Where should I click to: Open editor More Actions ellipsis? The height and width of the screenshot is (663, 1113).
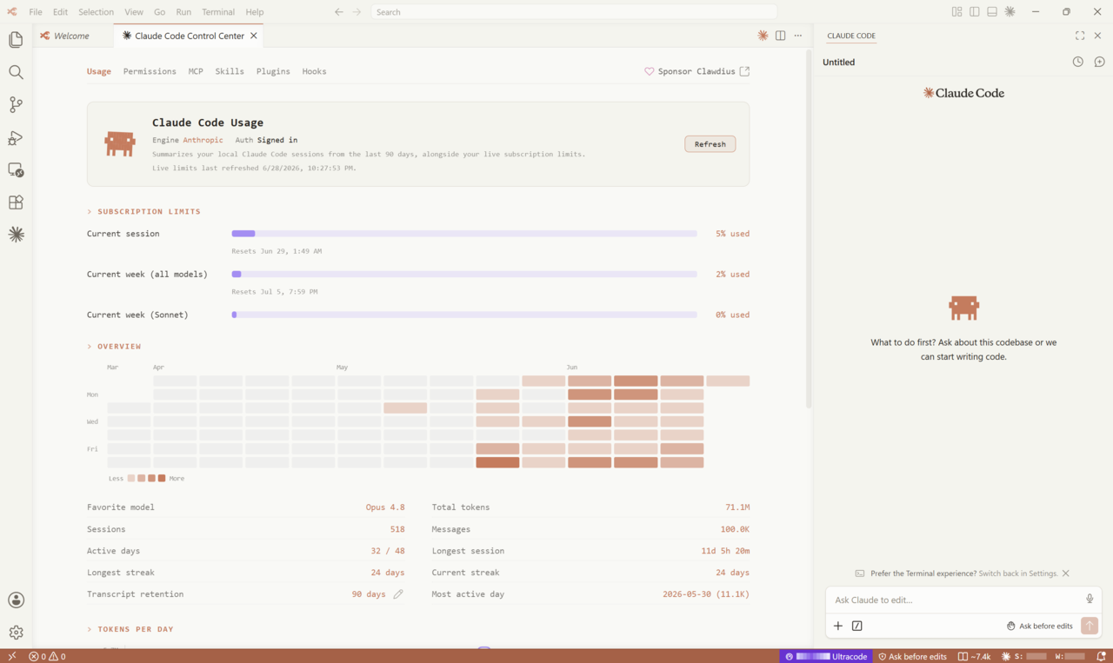798,36
